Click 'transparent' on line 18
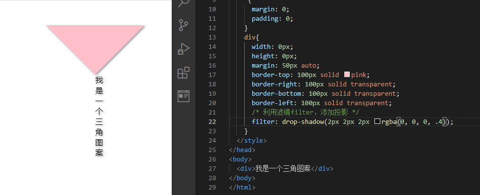 [371, 84]
